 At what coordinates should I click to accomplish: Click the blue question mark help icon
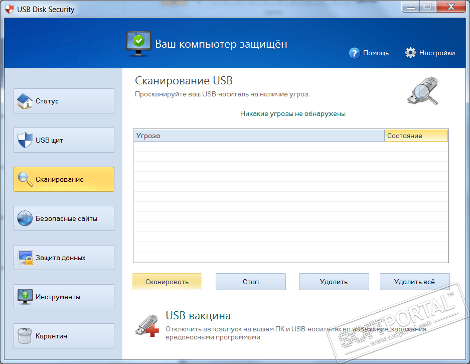pos(354,53)
